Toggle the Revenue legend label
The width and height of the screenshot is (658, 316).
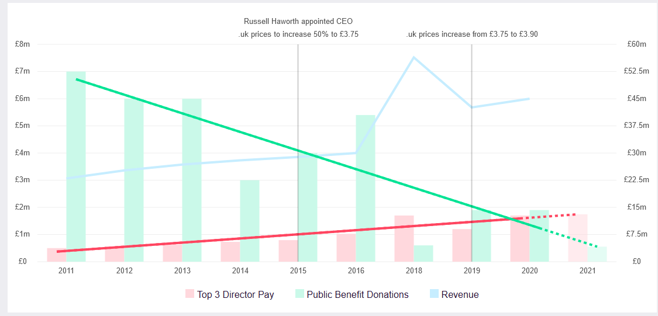(x=460, y=294)
